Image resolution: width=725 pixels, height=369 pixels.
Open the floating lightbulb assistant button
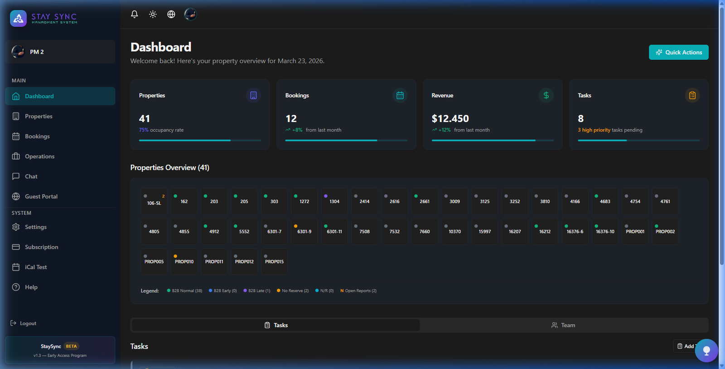pyautogui.click(x=706, y=350)
